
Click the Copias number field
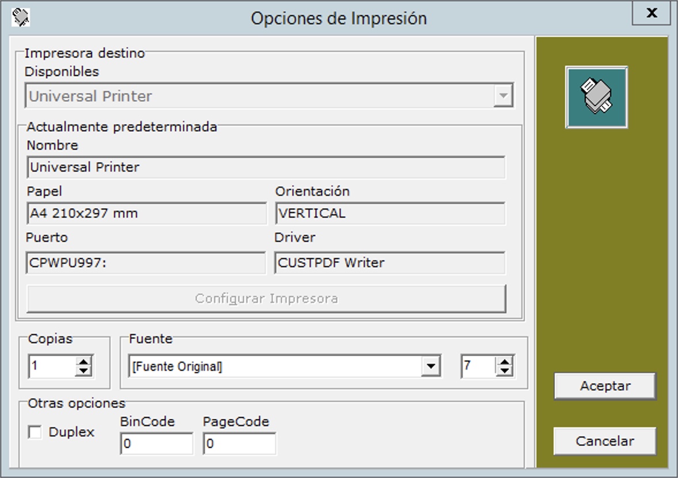tap(52, 366)
